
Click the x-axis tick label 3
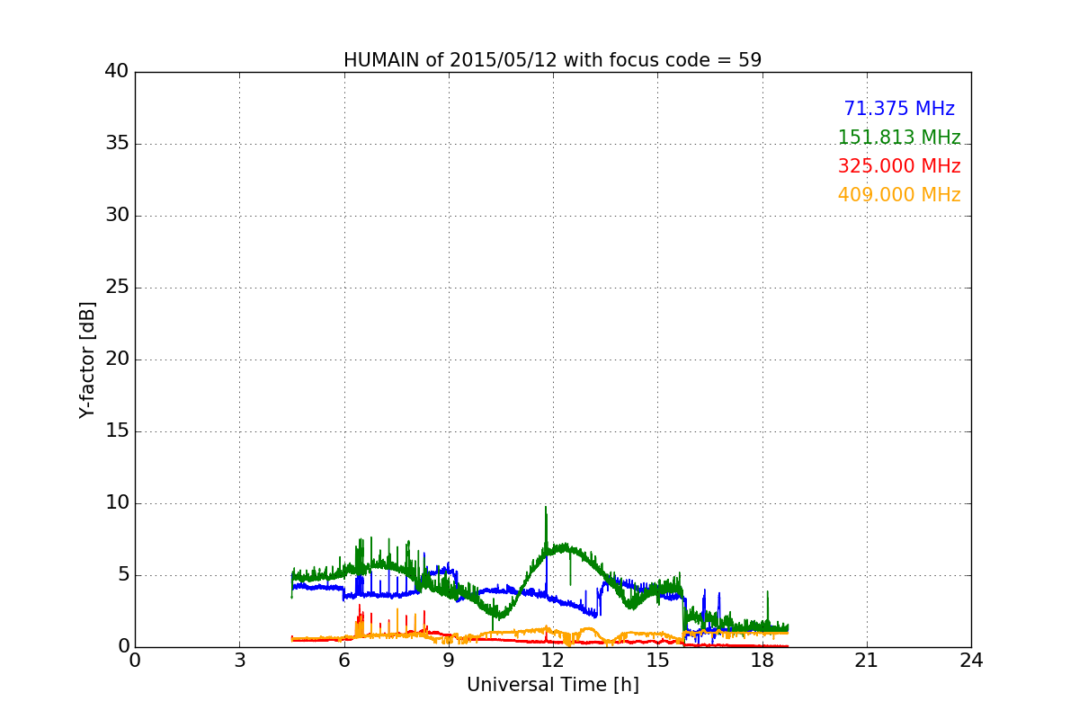tap(239, 660)
